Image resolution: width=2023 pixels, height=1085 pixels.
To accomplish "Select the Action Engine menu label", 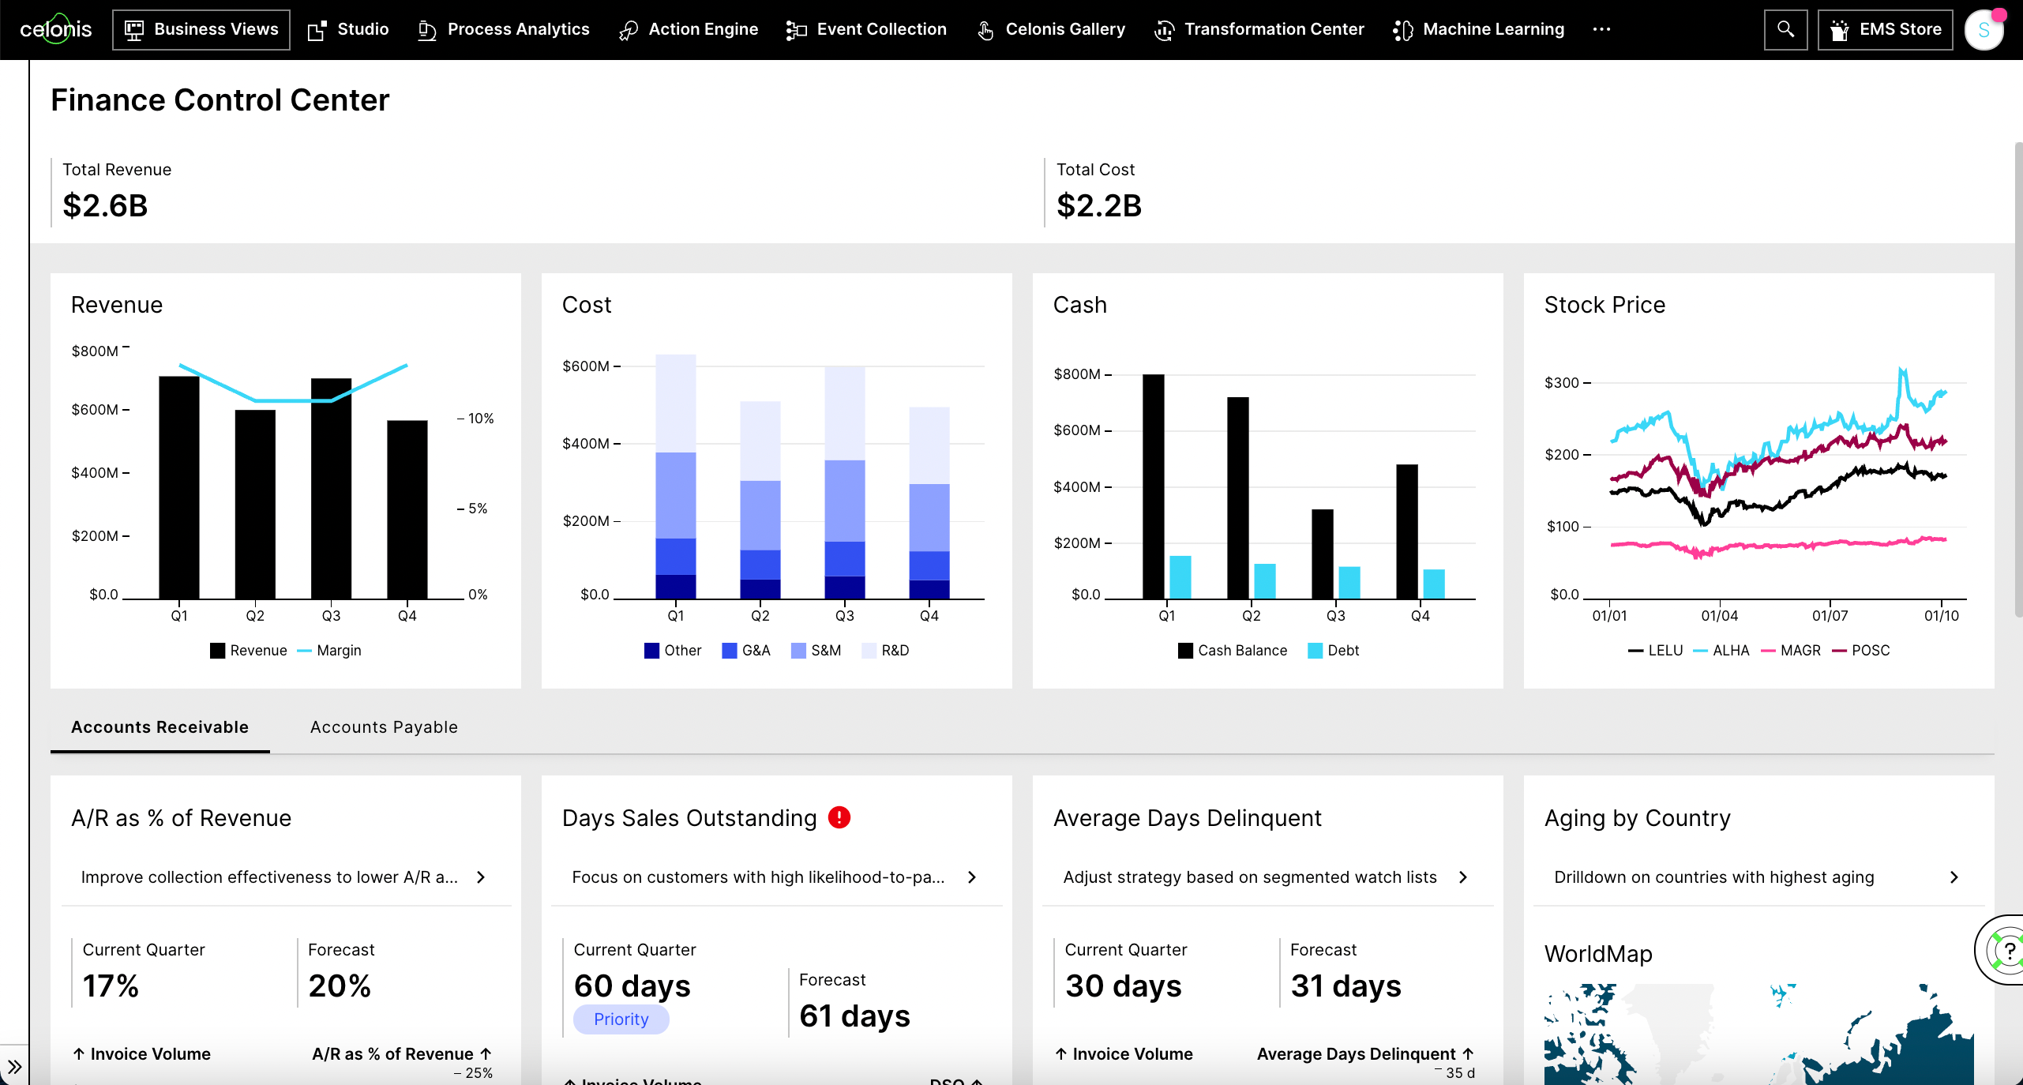I will pyautogui.click(x=704, y=29).
